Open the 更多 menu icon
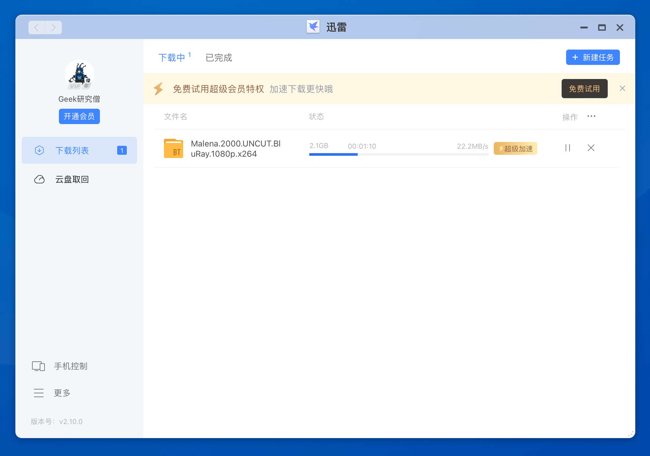650x456 pixels. 39,393
